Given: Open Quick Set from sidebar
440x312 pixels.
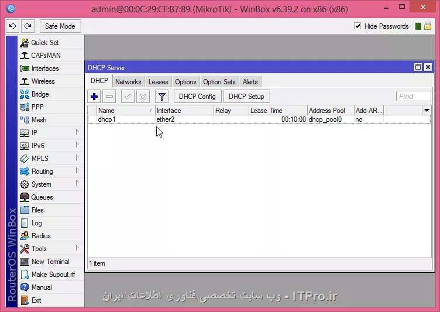Looking at the screenshot, I should 44,43.
